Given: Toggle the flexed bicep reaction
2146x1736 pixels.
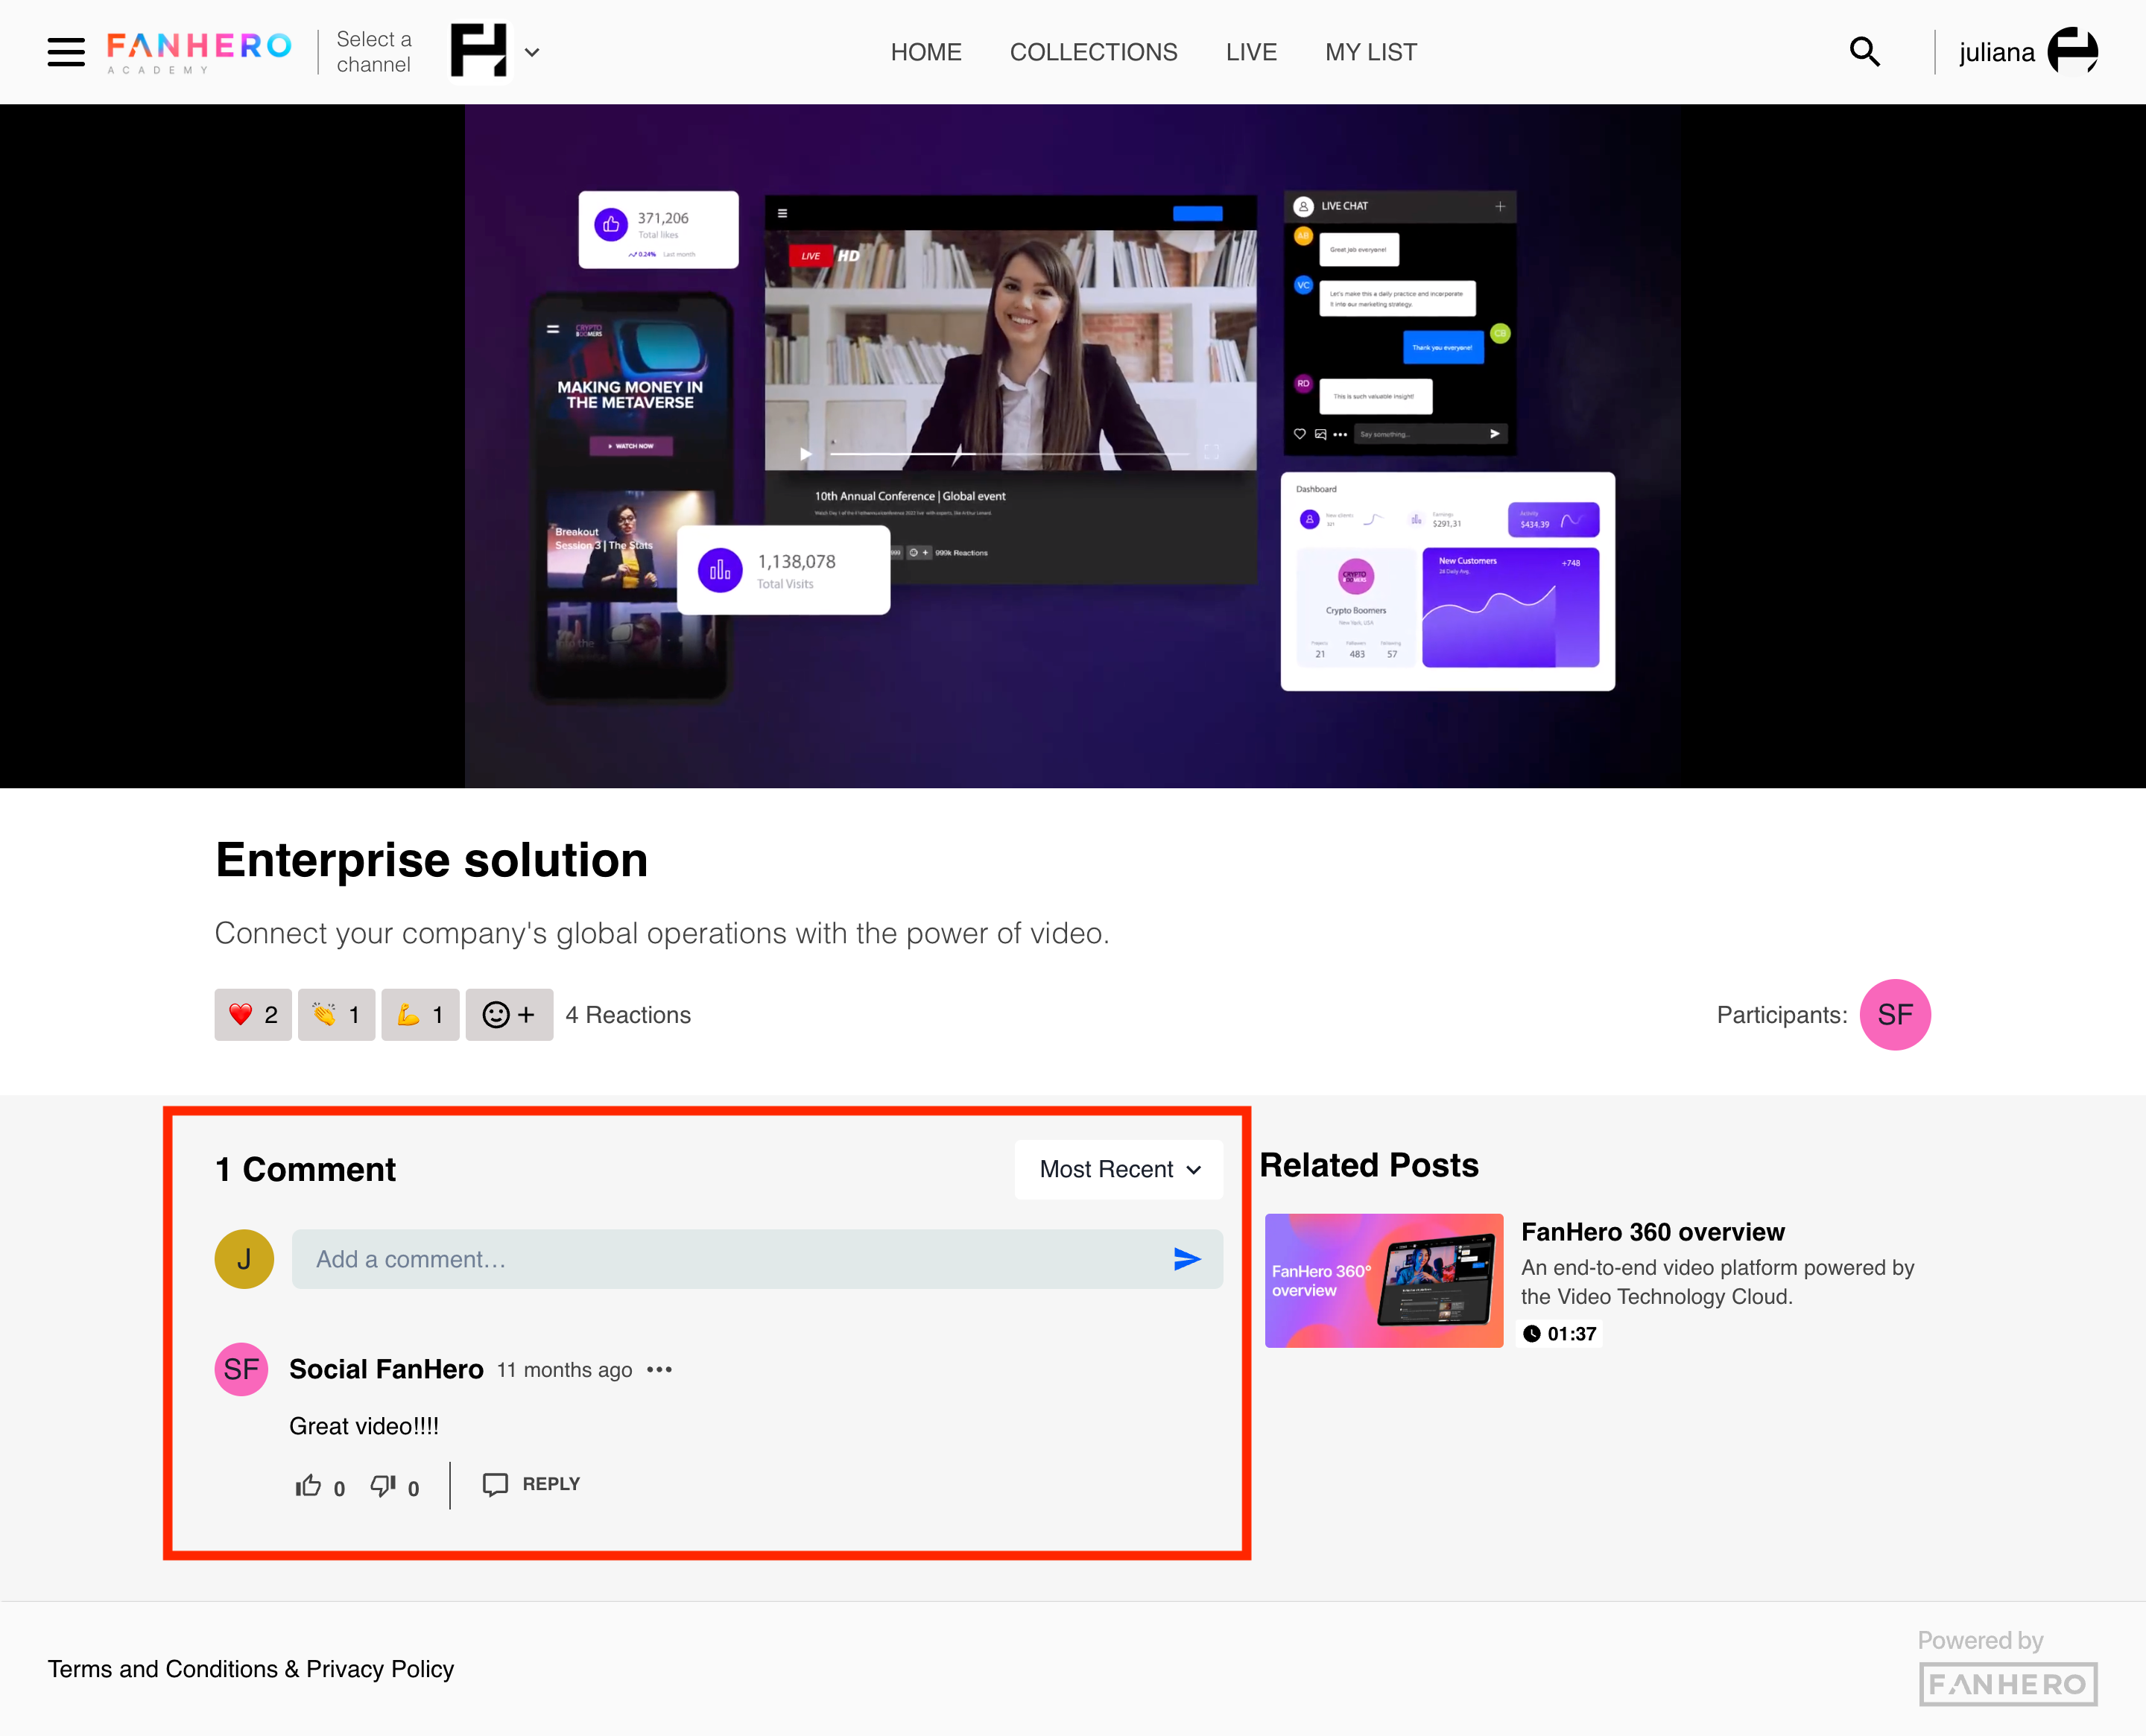Looking at the screenshot, I should pyautogui.click(x=420, y=1015).
